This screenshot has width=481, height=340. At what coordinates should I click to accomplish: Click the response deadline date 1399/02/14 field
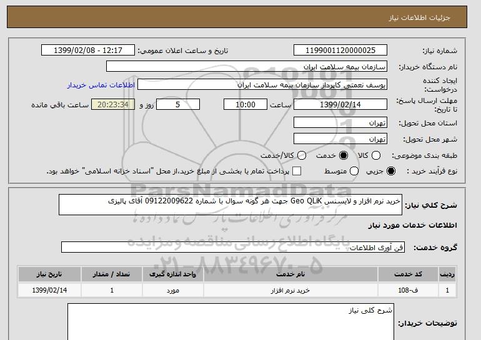click(340, 104)
